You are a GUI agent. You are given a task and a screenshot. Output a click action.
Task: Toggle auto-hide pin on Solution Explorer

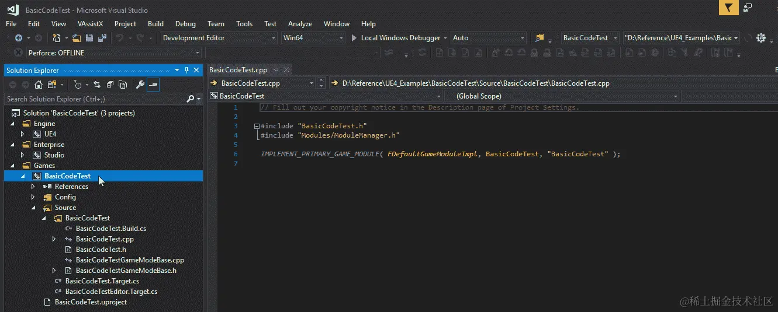[x=187, y=70]
